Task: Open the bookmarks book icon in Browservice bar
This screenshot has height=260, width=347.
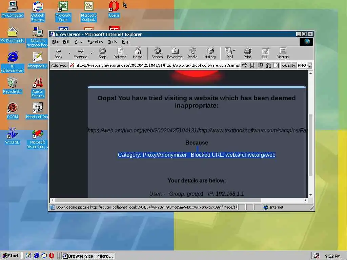Action: pyautogui.click(x=261, y=65)
